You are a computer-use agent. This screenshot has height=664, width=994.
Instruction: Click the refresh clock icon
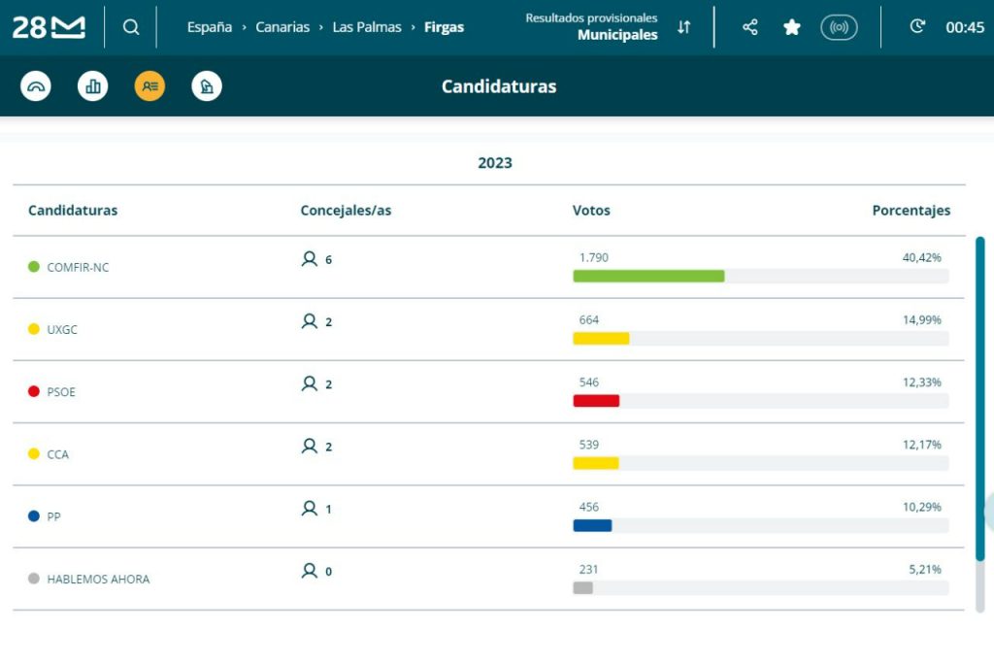pos(917,26)
